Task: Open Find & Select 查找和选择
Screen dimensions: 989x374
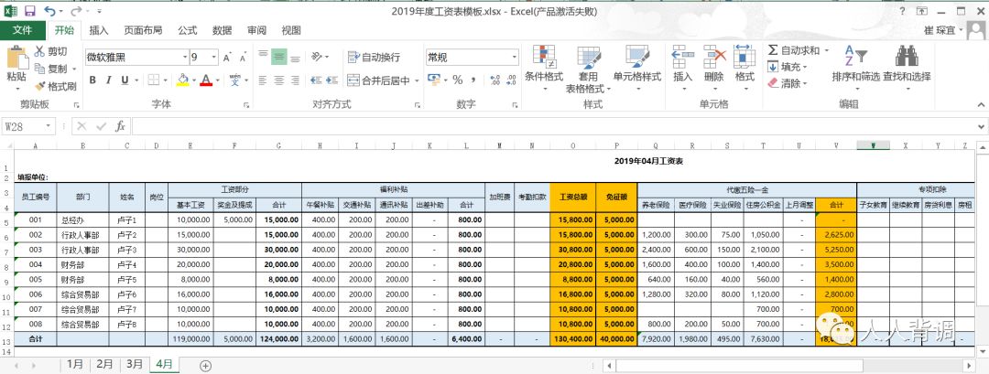Action: [x=907, y=69]
